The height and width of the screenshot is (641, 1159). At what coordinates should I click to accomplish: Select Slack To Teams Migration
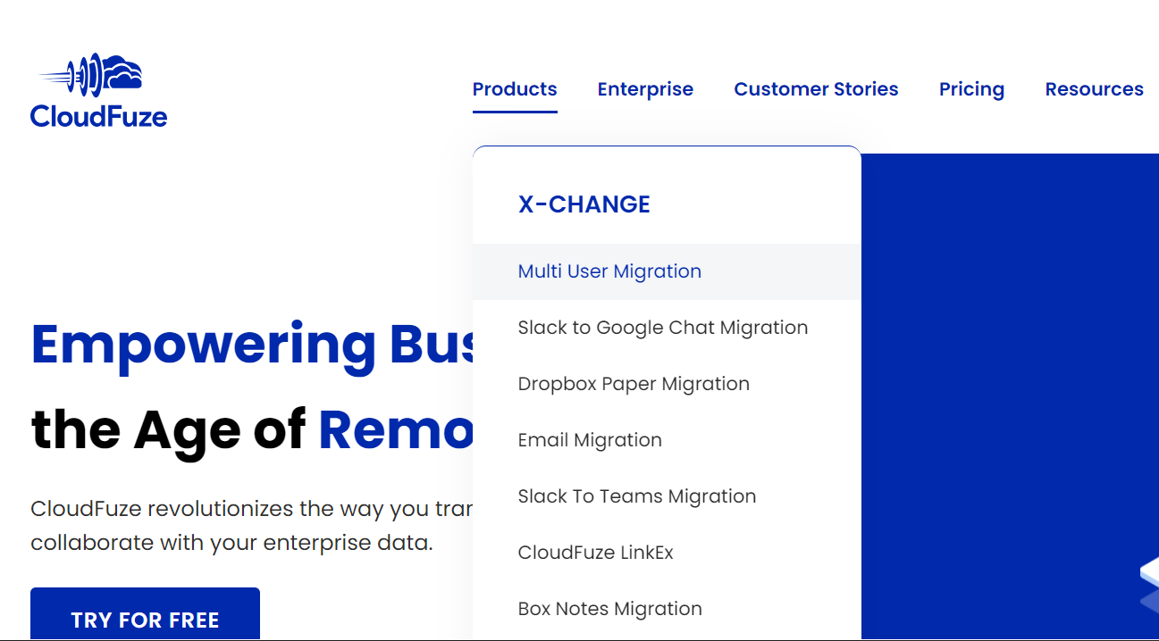(x=637, y=496)
